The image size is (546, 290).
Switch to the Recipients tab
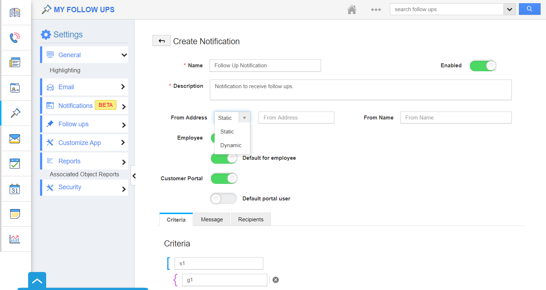pos(251,219)
